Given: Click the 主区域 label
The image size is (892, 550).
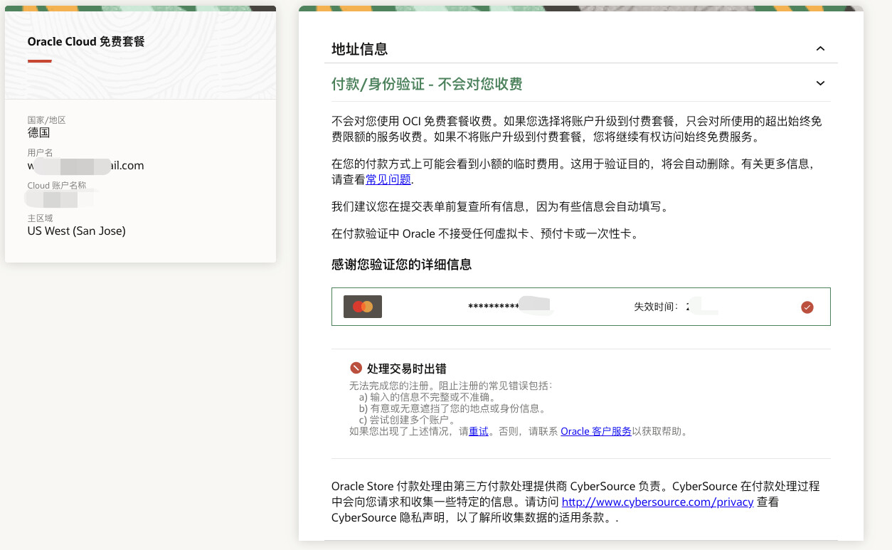Looking at the screenshot, I should tap(41, 218).
